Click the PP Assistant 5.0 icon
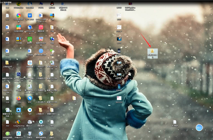This screenshot has height=140, width=213. 18,135
